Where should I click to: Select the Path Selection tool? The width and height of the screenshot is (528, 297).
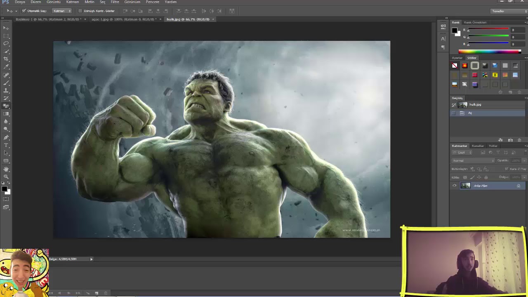(x=6, y=153)
